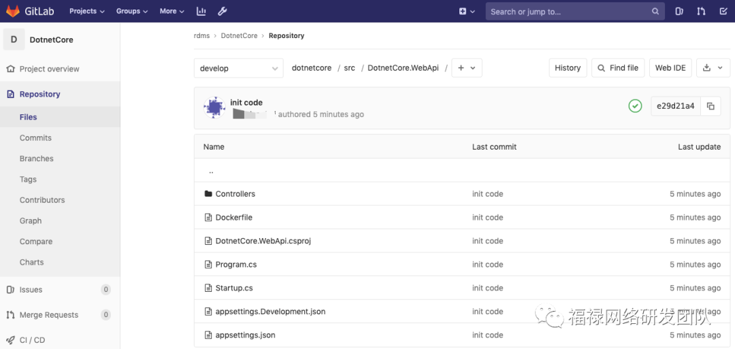Viewport: 735px width, 349px height.
Task: Click the Startup.cs file icon
Action: tap(209, 288)
